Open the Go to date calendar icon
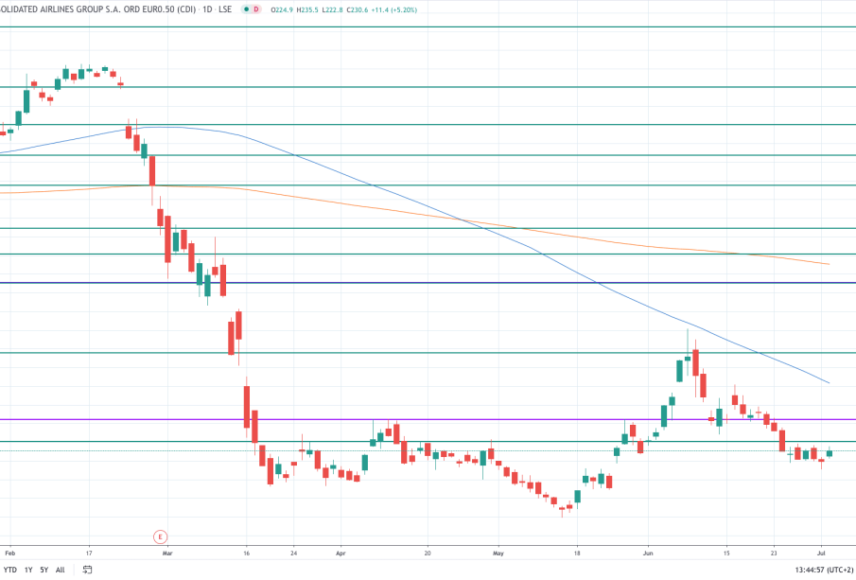This screenshot has height=580, width=856. pos(87,570)
